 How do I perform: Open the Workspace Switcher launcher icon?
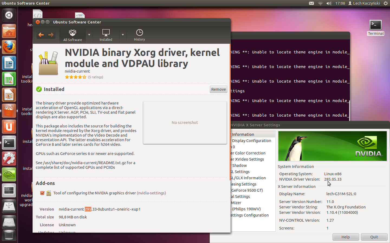coord(9,190)
